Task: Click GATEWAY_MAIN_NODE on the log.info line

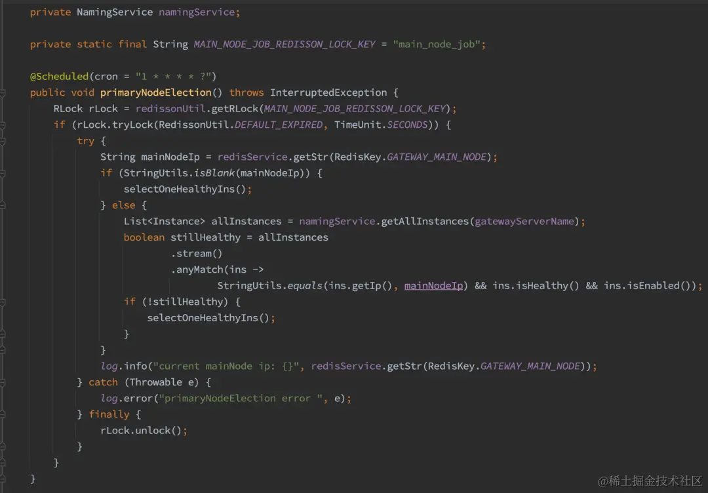Action: coord(530,366)
